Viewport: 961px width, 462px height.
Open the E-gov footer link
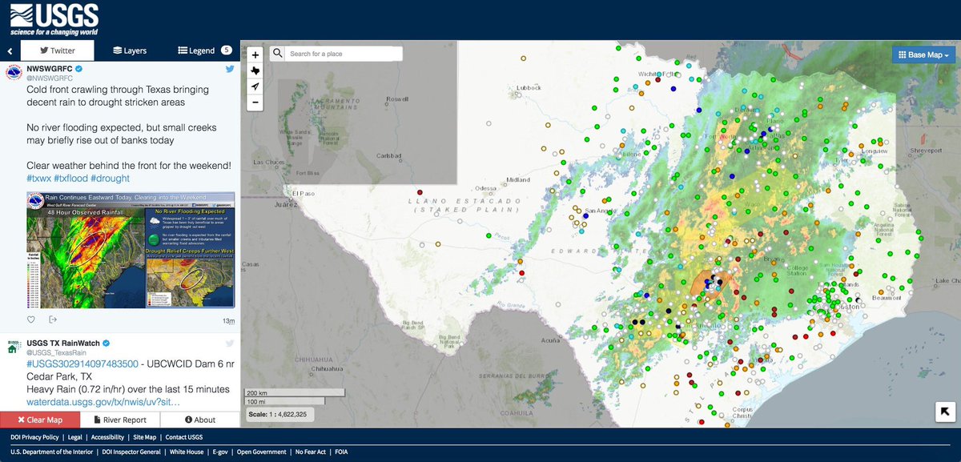pos(220,452)
